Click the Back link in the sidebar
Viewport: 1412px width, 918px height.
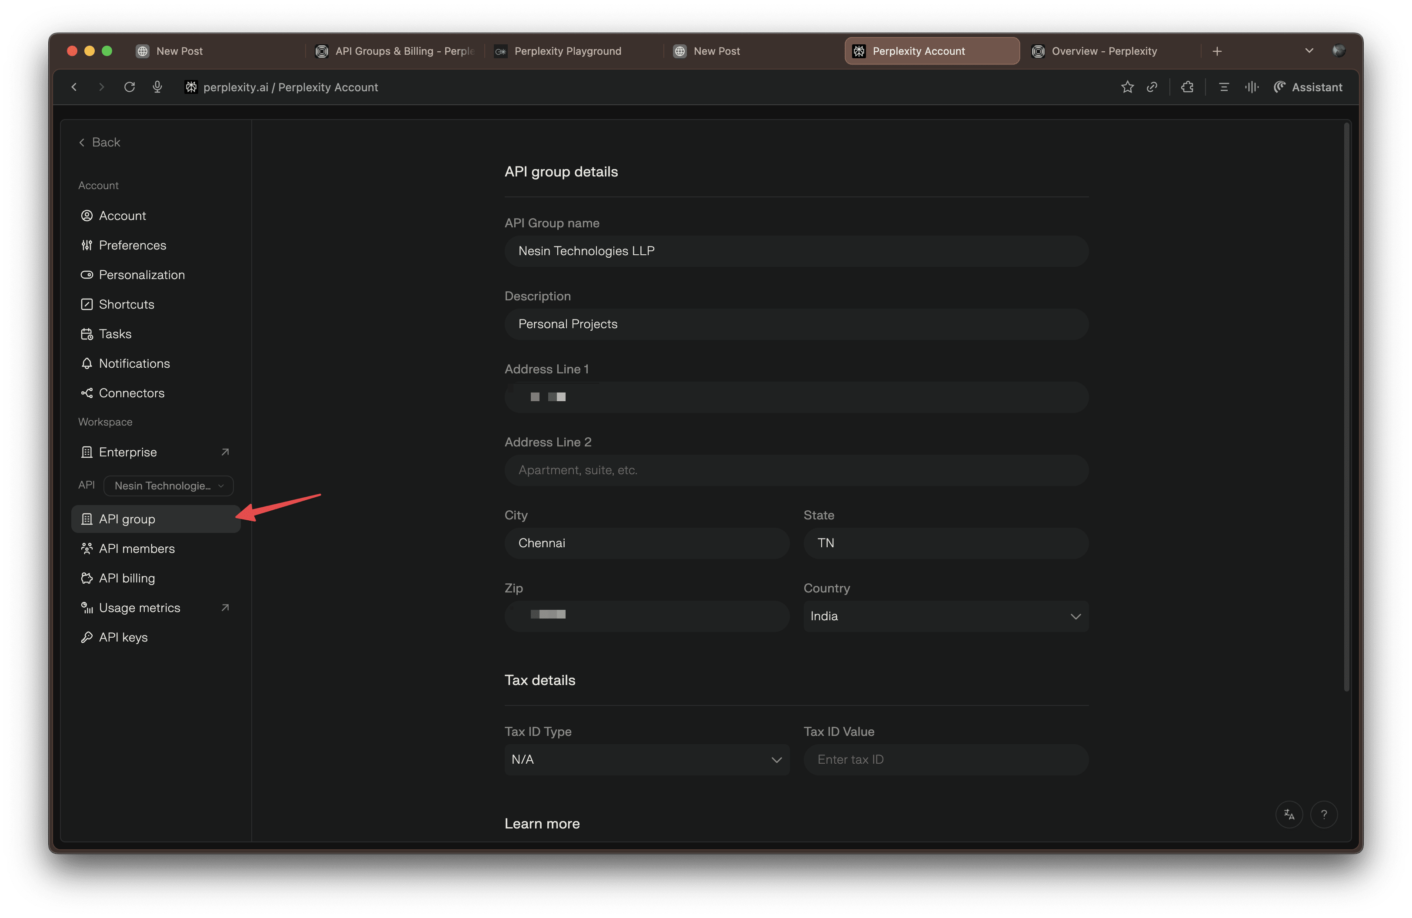pyautogui.click(x=100, y=142)
